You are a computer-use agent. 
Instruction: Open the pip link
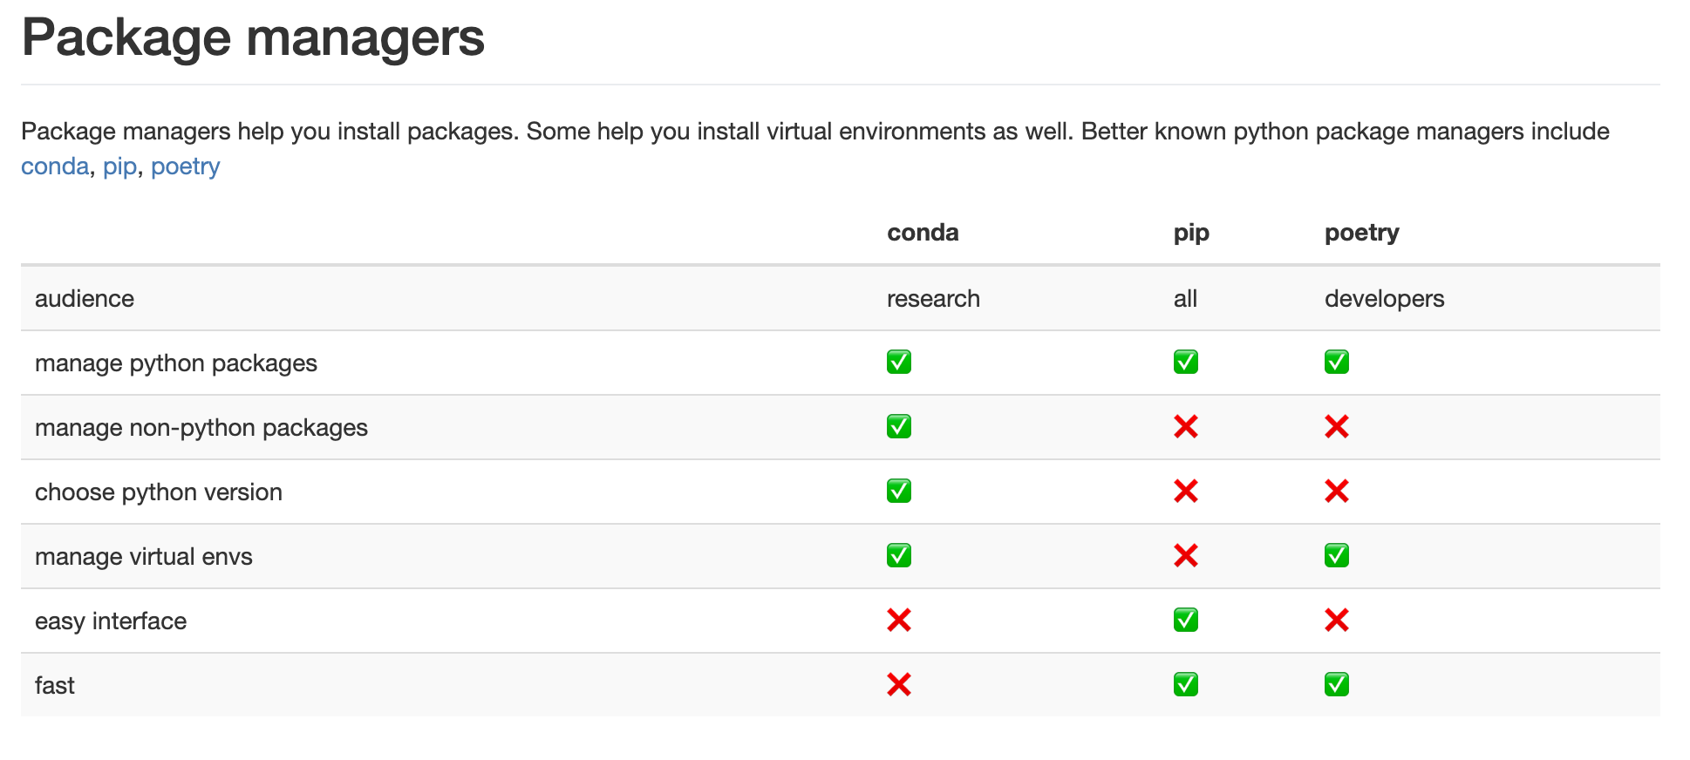(x=120, y=166)
